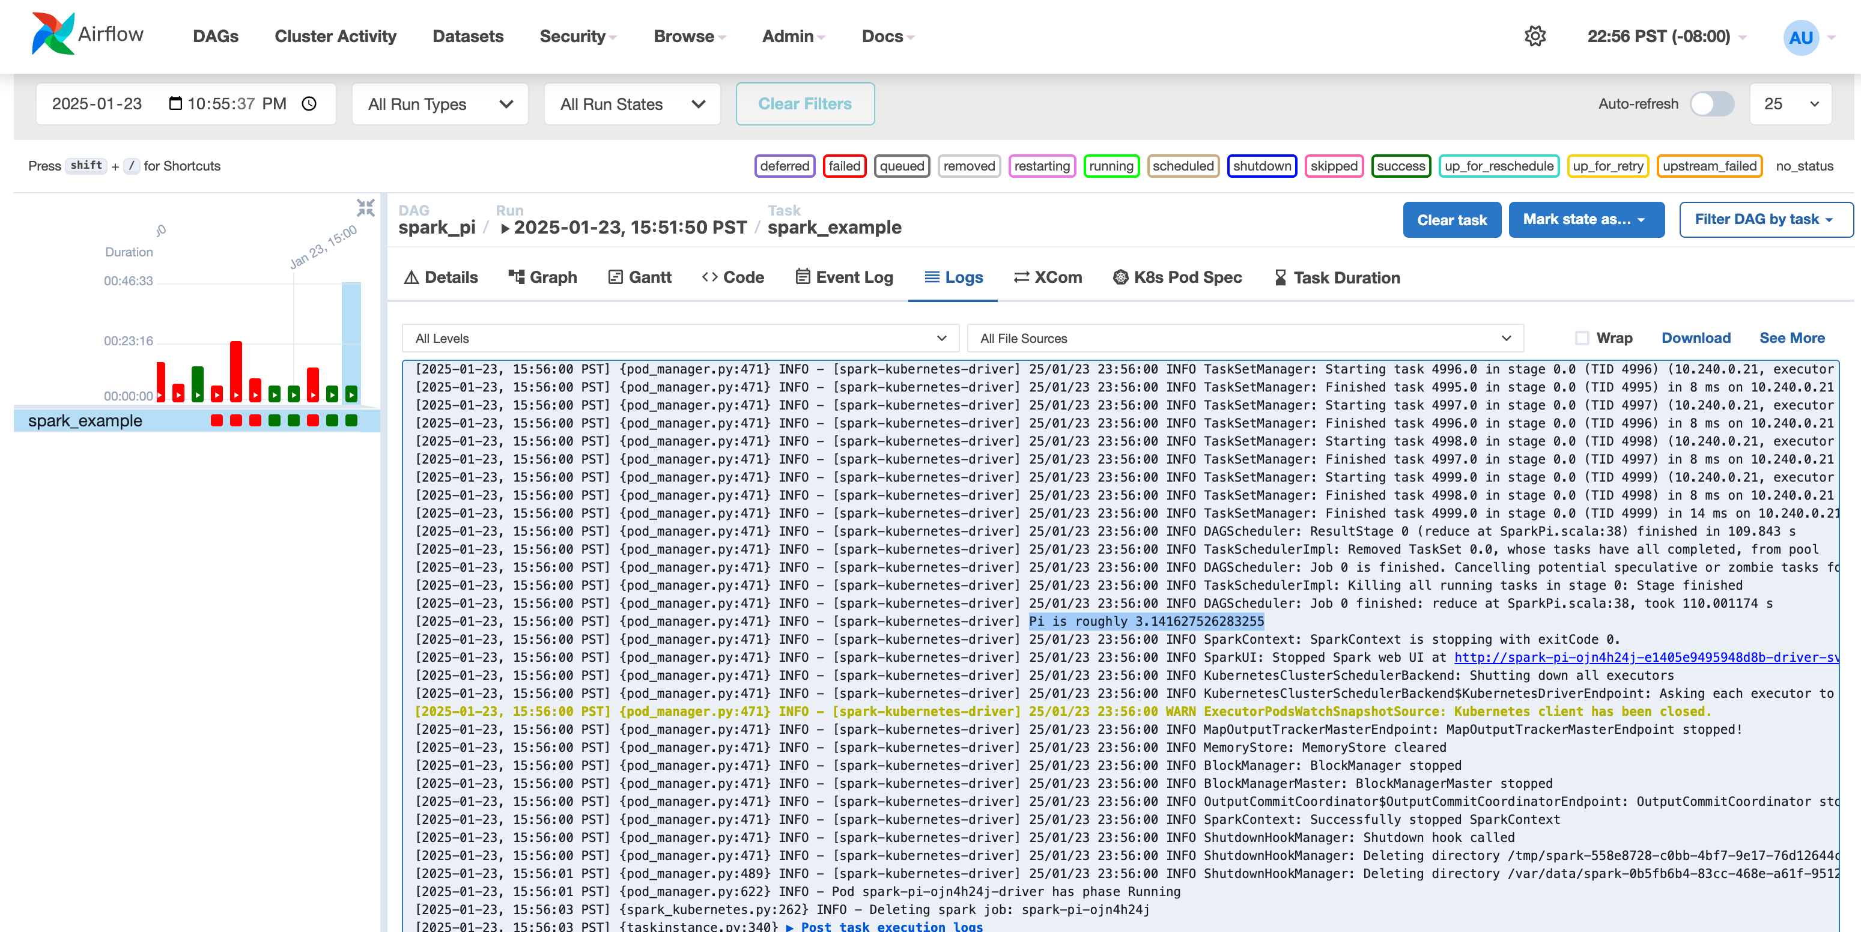This screenshot has height=932, width=1861.
Task: Click the K8s Pod Spec helm icon
Action: pos(1120,277)
